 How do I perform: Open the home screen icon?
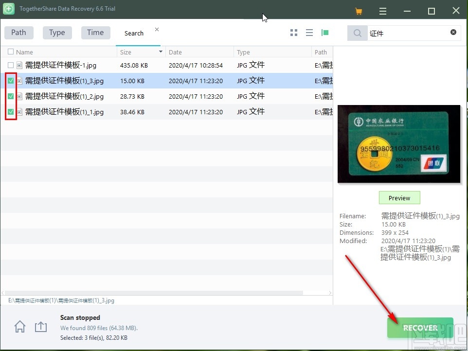19,327
